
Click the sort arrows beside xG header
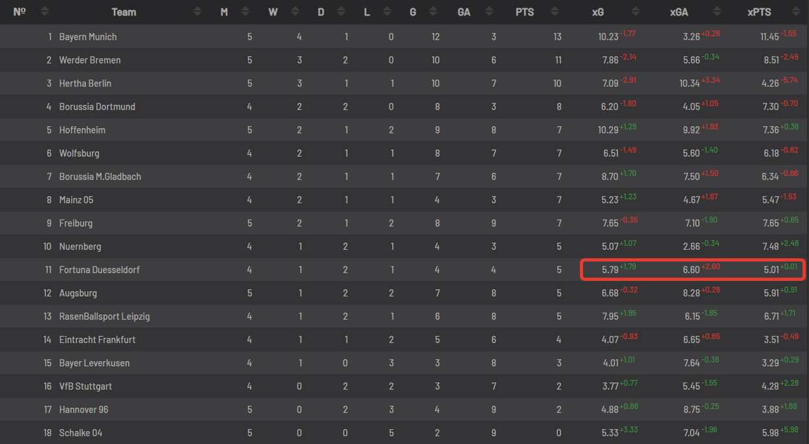(636, 12)
